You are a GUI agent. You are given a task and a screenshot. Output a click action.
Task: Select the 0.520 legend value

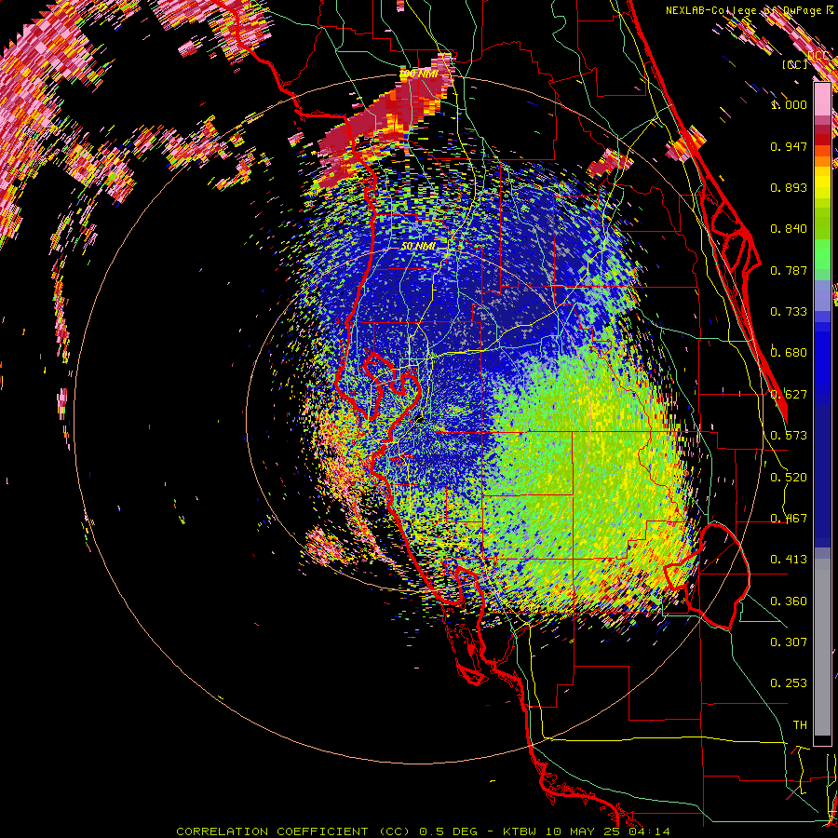click(789, 478)
